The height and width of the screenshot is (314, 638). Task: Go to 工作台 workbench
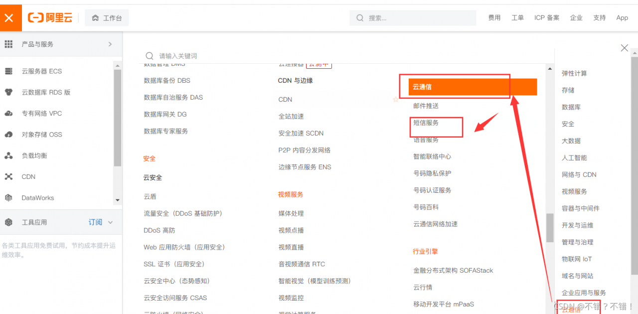[107, 18]
